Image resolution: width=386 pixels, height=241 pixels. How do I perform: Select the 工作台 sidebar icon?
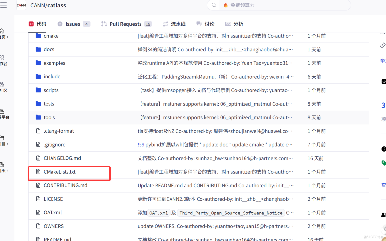pyautogui.click(x=3, y=61)
